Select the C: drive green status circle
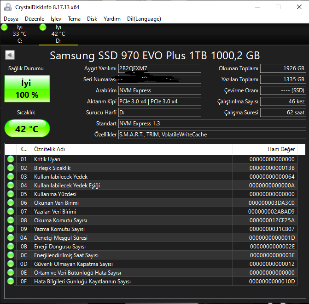 tap(4, 27)
